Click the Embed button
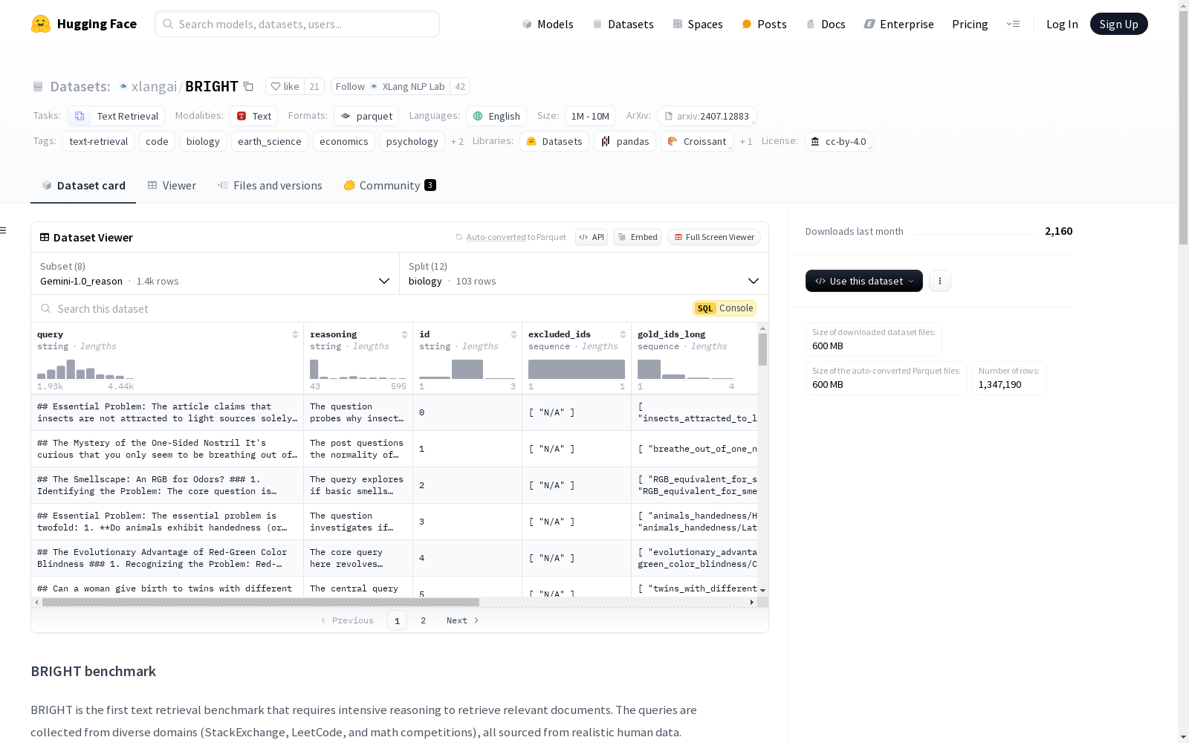 [x=638, y=237]
